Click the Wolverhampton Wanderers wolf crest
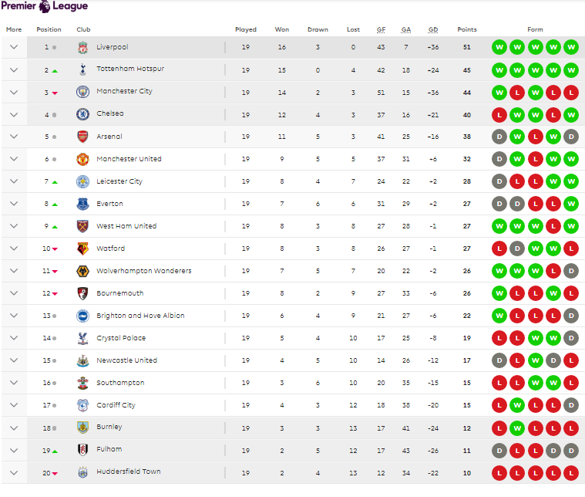Image resolution: width=585 pixels, height=497 pixels. pyautogui.click(x=82, y=271)
